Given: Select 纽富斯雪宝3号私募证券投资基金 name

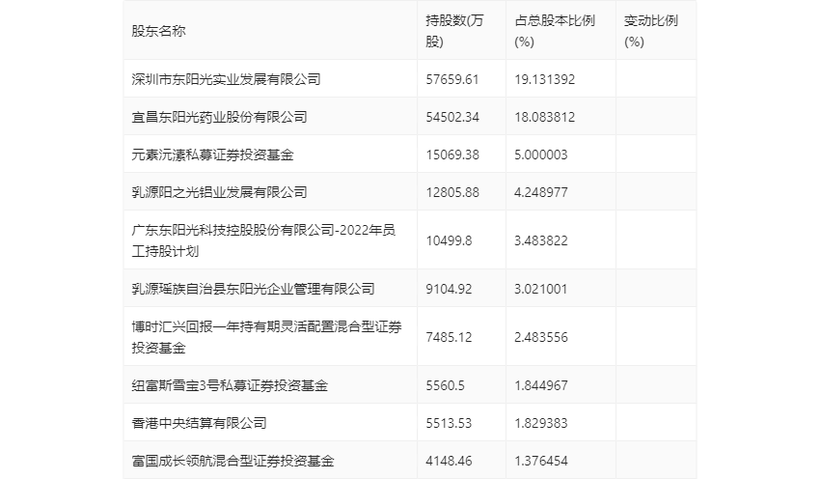Looking at the screenshot, I should [230, 385].
